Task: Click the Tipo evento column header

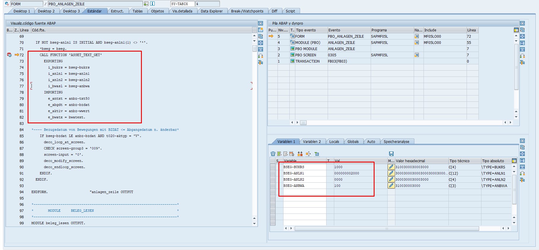Action: 311,30
